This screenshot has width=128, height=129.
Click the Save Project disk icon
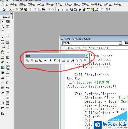pos(26,9)
